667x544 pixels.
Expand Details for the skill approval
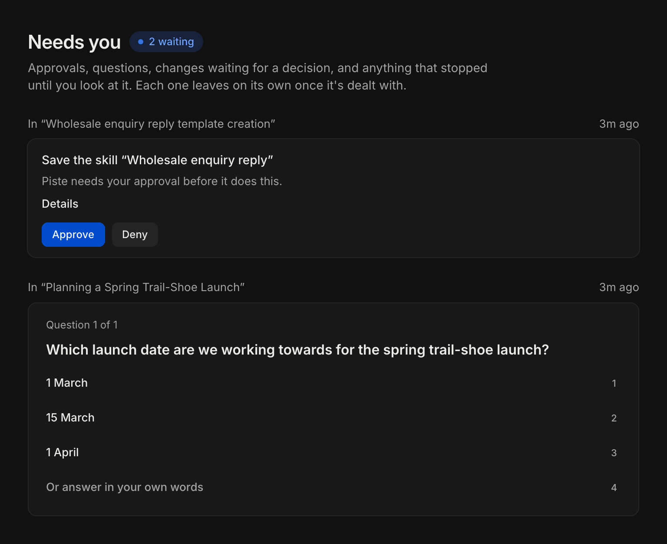[60, 204]
